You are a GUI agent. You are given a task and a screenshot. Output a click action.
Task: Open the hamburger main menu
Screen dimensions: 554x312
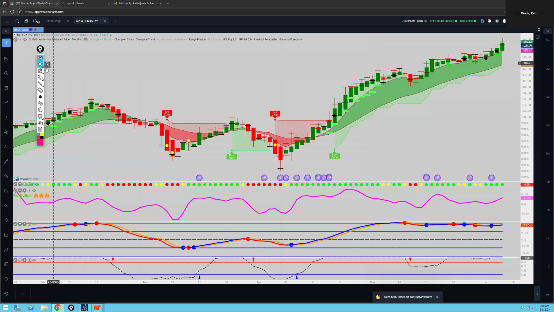[x=8, y=21]
